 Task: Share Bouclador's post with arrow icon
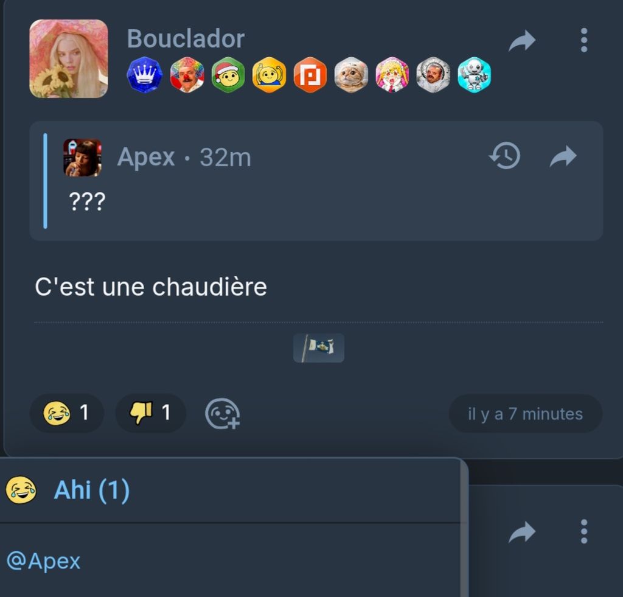pyautogui.click(x=522, y=41)
